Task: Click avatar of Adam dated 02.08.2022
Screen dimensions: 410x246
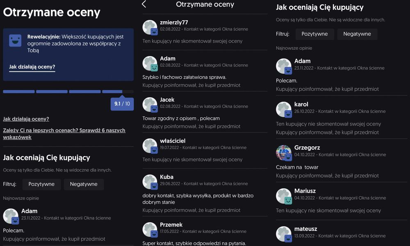Action: click(x=150, y=64)
